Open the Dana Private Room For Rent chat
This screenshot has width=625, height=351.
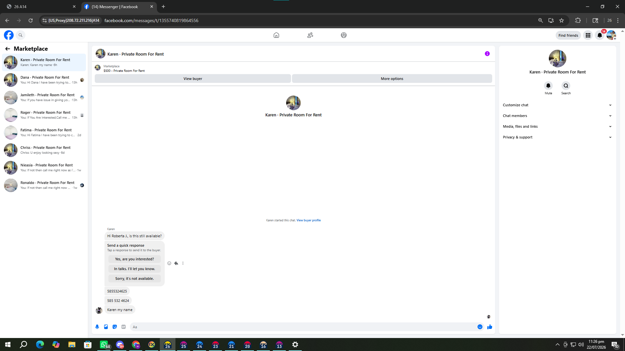(x=44, y=80)
